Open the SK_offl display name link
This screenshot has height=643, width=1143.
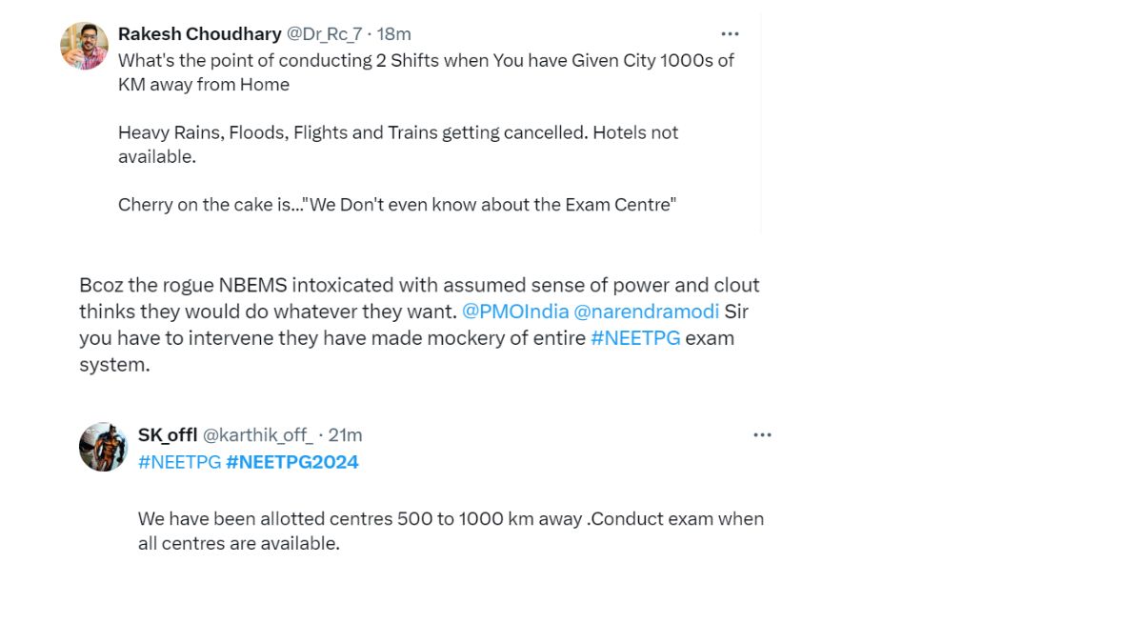168,435
